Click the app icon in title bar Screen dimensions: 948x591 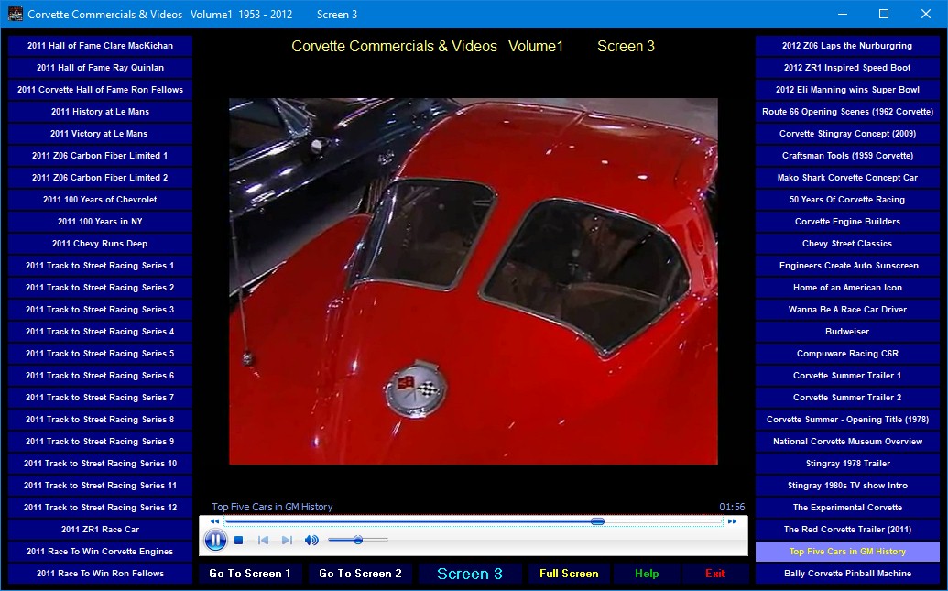pos(16,14)
